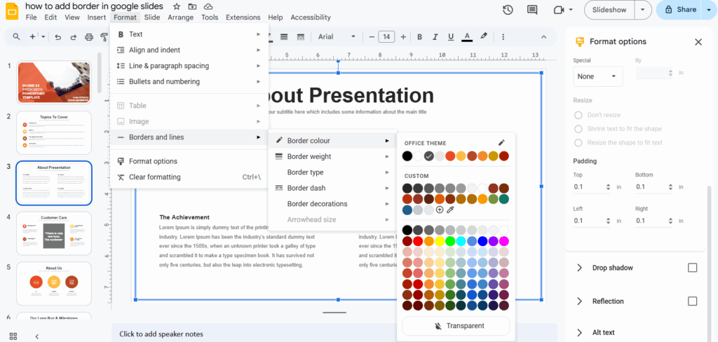This screenshot has height=342, width=718.
Task: Activate the paint format tool
Action: (x=104, y=36)
